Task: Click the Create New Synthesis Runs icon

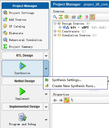Action: point(47,86)
